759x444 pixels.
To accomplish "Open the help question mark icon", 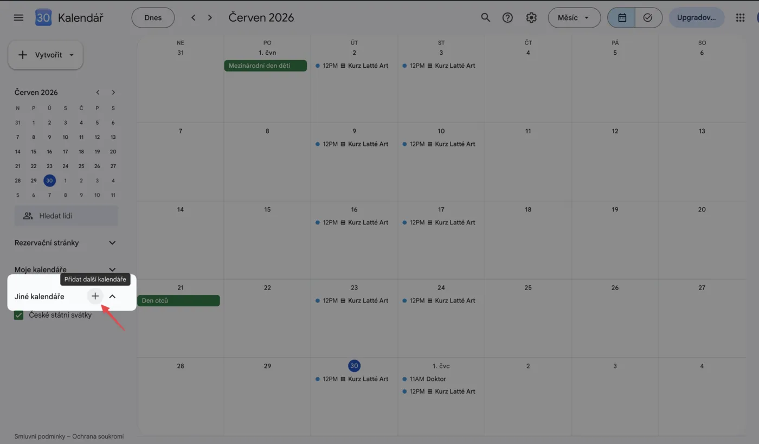I will 507,17.
